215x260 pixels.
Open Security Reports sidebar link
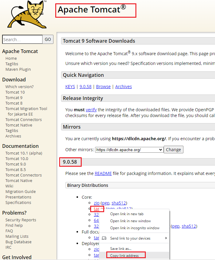(21, 220)
